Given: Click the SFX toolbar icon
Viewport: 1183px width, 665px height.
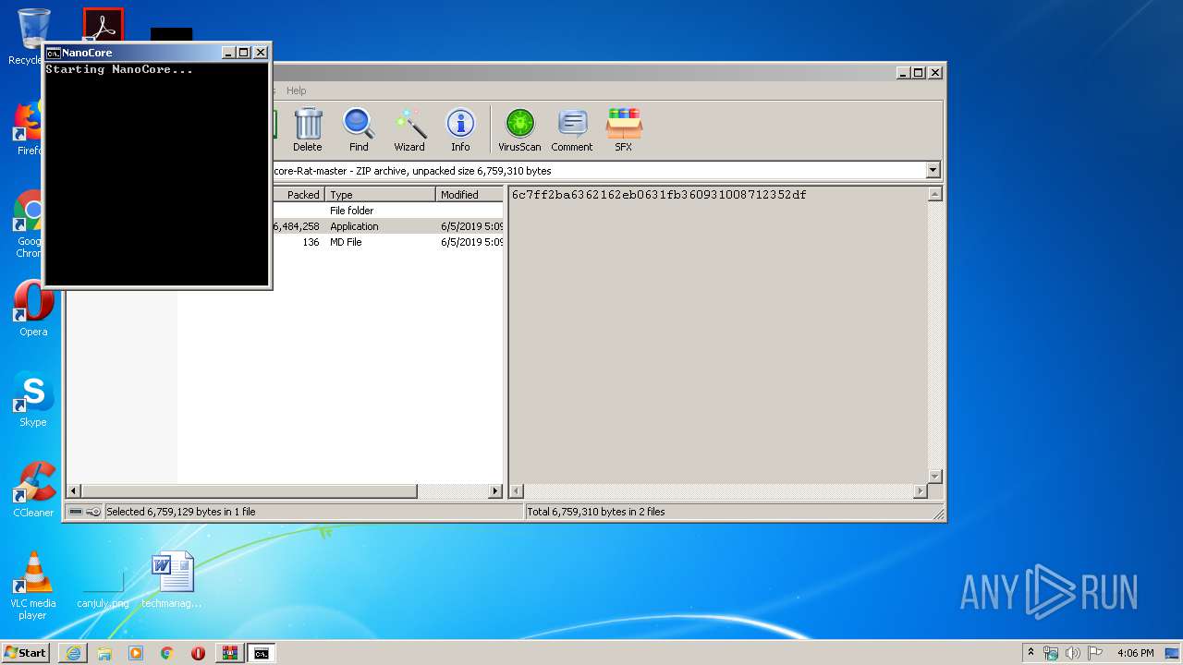Looking at the screenshot, I should 624,130.
